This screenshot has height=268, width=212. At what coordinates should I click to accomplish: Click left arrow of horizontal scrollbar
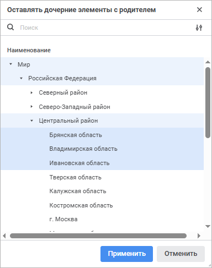[x=4, y=236]
